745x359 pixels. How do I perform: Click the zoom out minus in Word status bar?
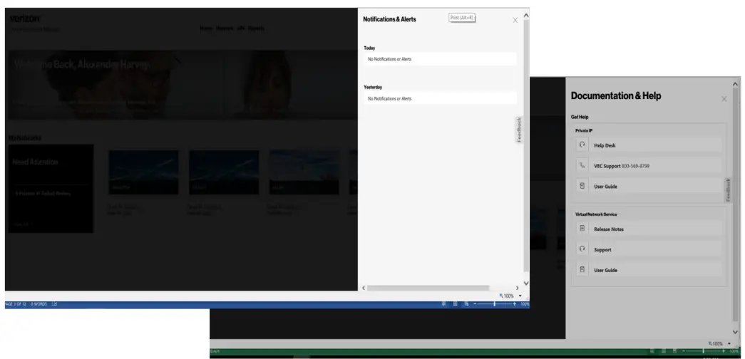(475, 304)
